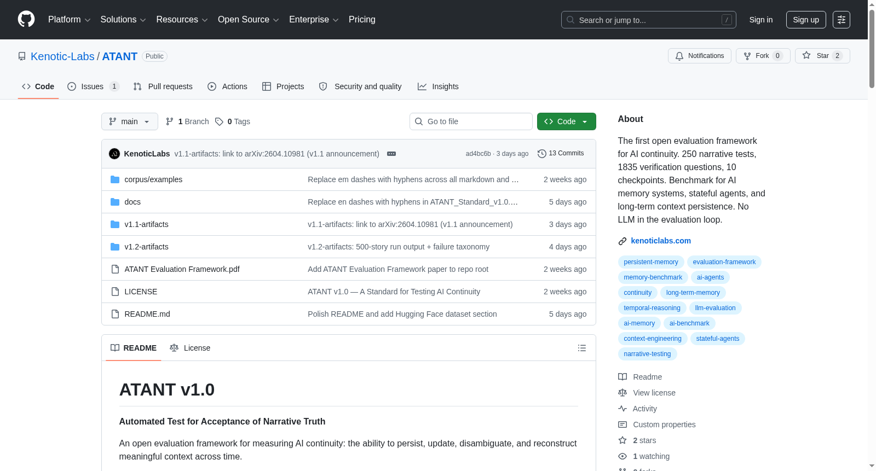Open the ATANT repository name link
Image resolution: width=876 pixels, height=471 pixels.
[119, 56]
